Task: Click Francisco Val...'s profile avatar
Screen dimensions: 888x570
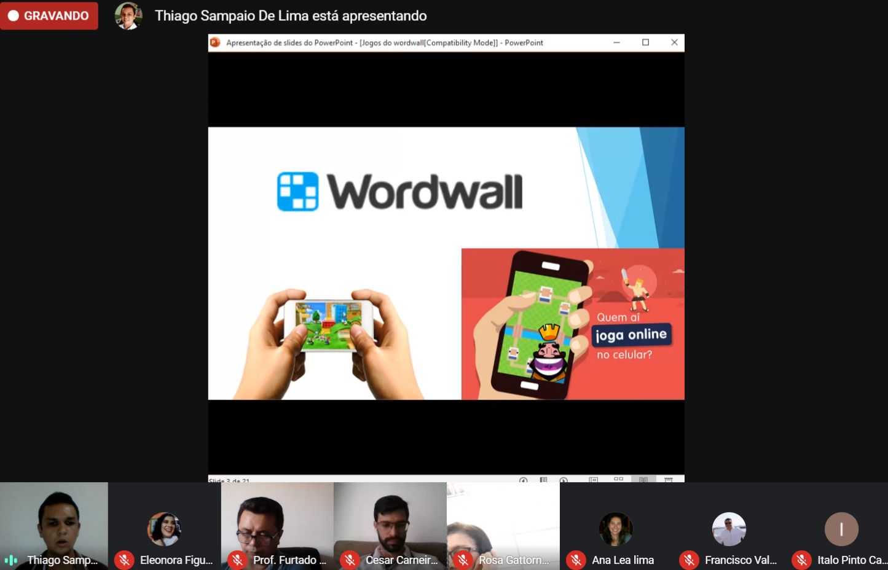Action: point(729,529)
